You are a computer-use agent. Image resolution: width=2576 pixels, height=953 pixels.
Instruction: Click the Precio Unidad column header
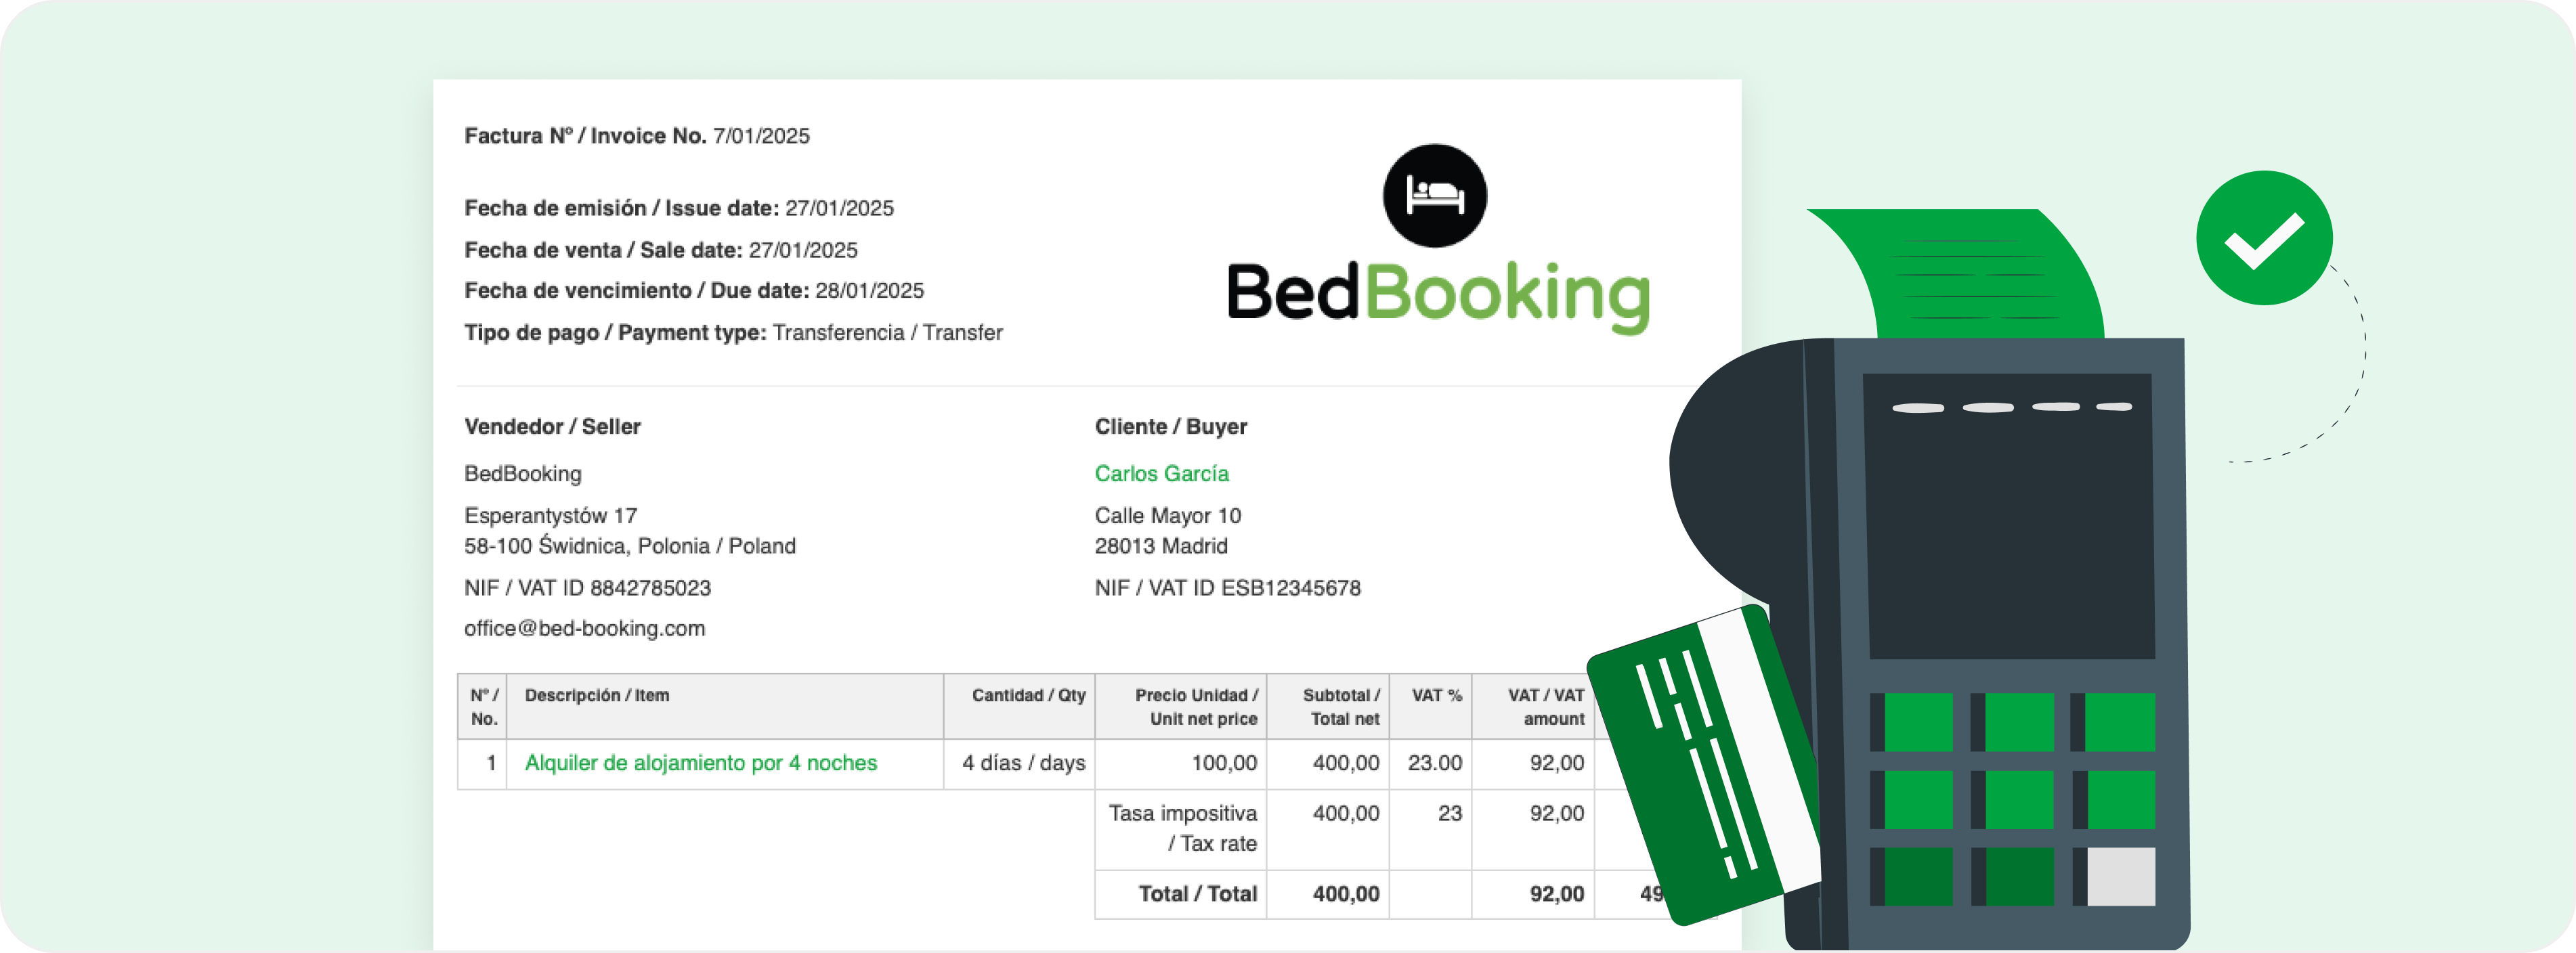tap(1195, 707)
